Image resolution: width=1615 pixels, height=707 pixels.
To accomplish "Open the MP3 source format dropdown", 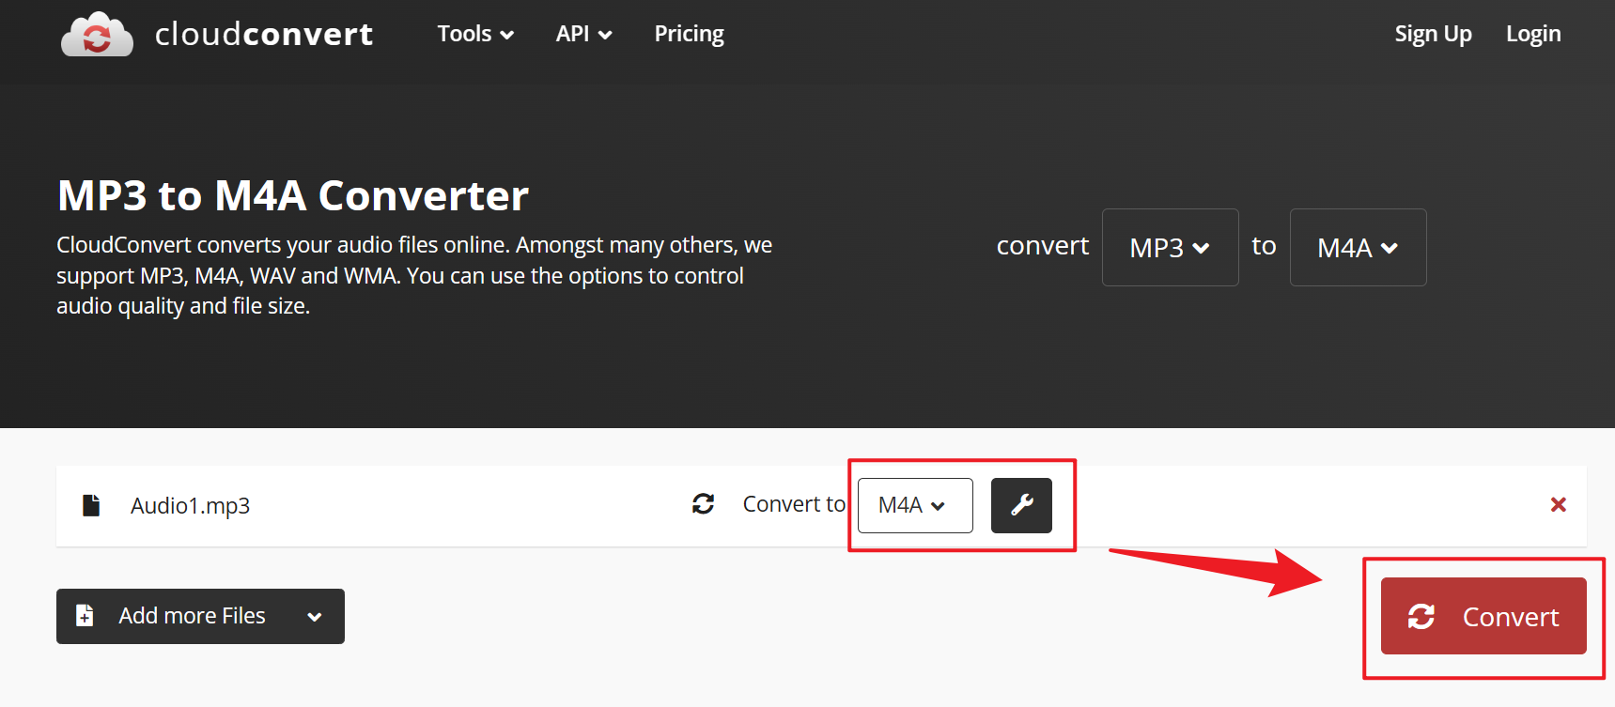I will tap(1170, 247).
